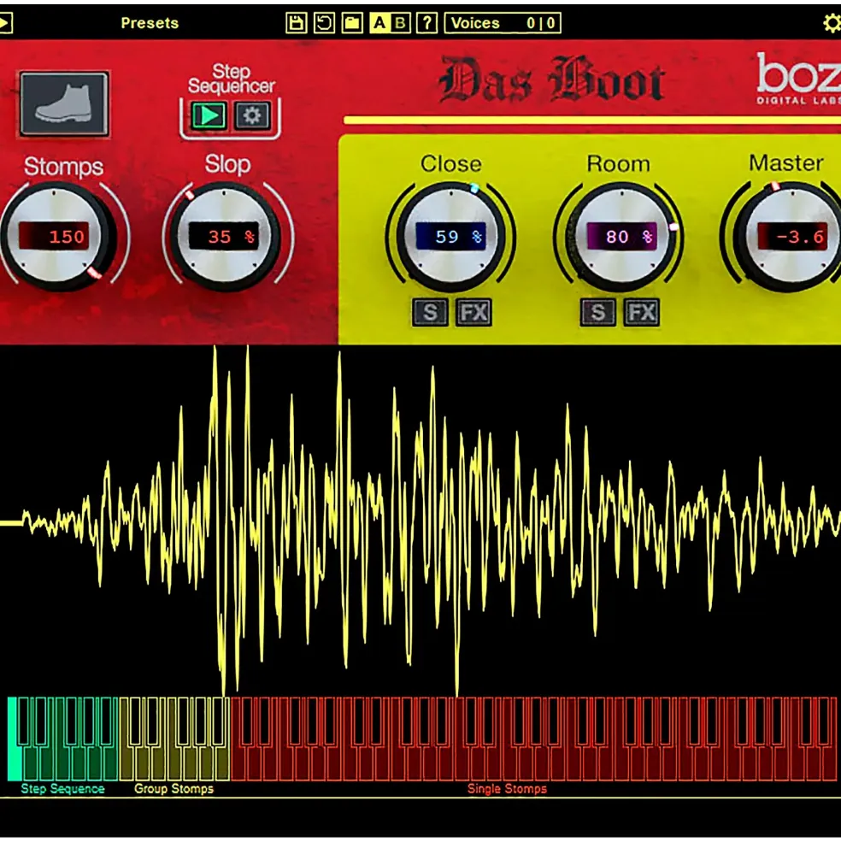This screenshot has width=841, height=842.
Task: Open the global settings gear top right
Action: tap(832, 23)
